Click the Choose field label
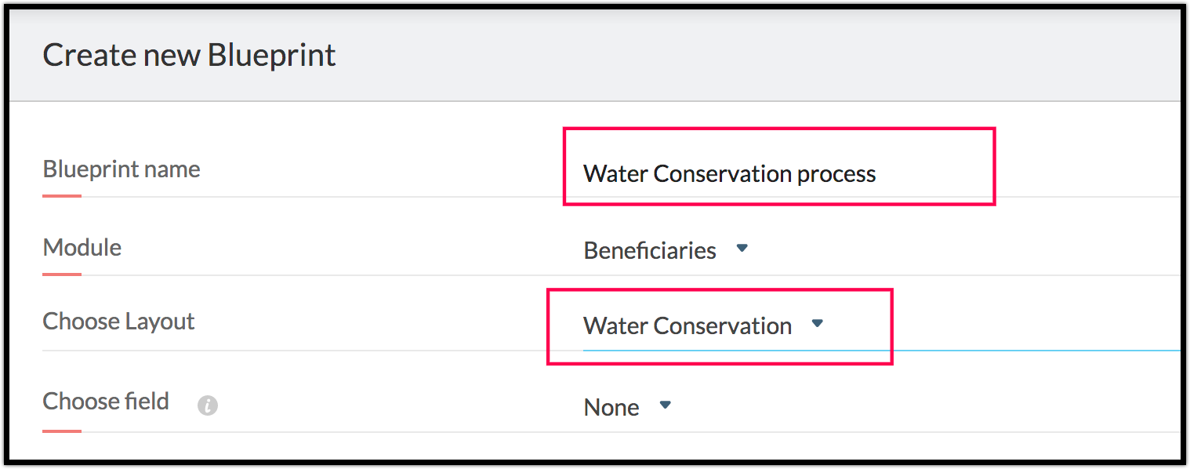The image size is (1190, 469). click(x=106, y=401)
